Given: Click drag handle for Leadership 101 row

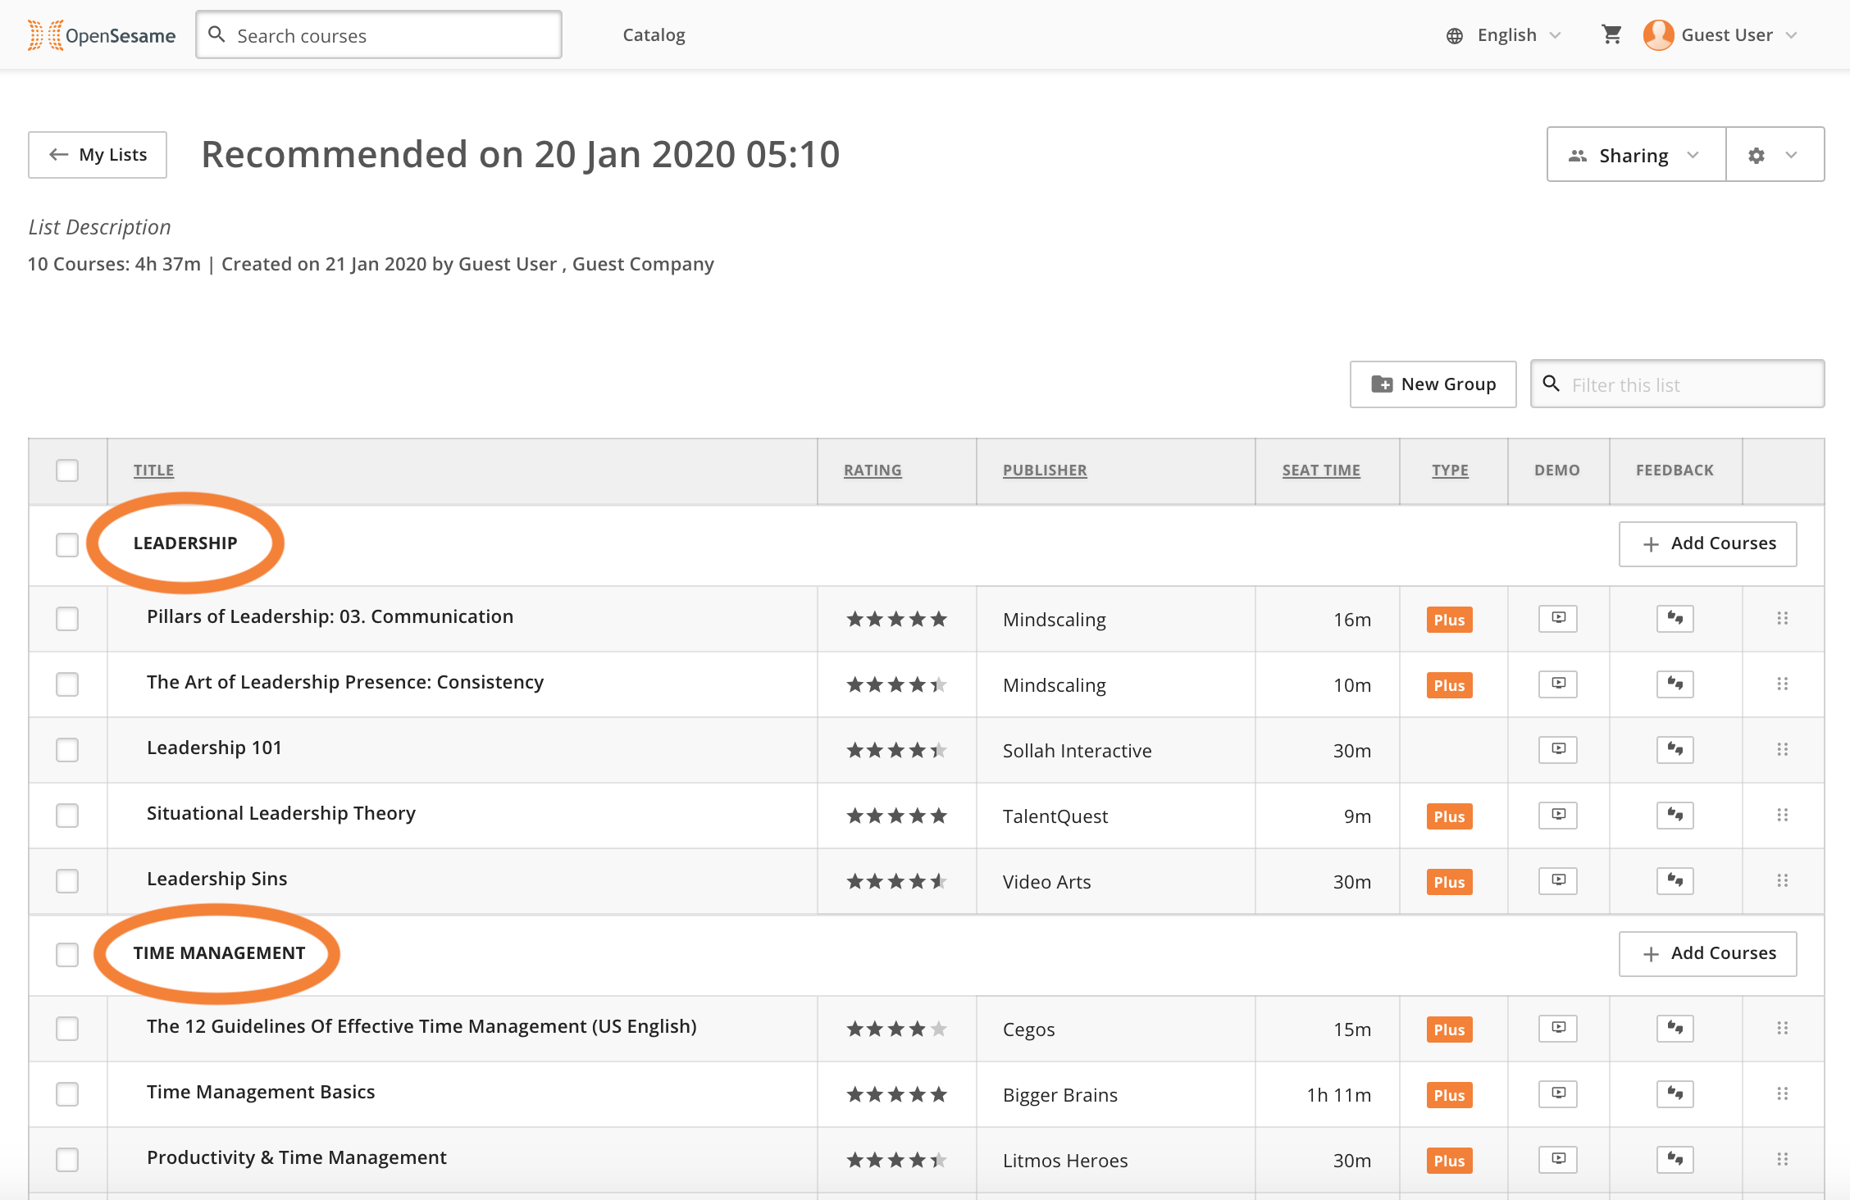Looking at the screenshot, I should point(1782,749).
